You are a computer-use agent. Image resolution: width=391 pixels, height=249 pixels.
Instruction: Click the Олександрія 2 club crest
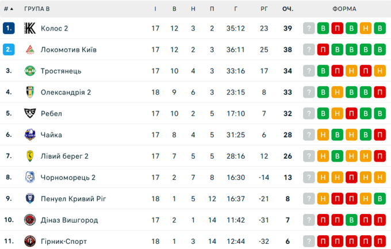coord(30,92)
